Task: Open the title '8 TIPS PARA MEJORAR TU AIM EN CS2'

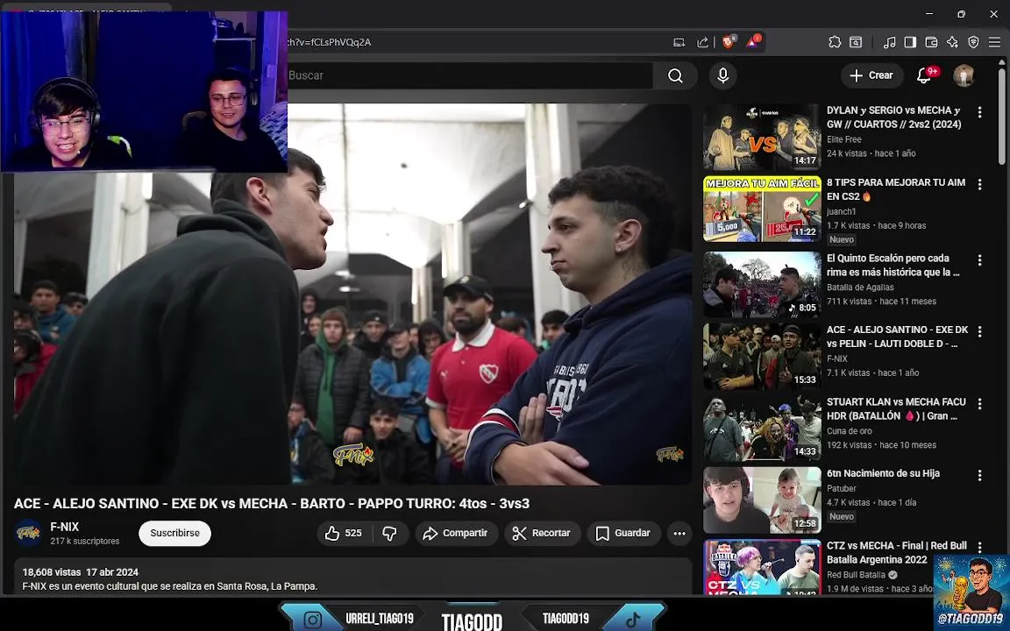Action: (895, 189)
